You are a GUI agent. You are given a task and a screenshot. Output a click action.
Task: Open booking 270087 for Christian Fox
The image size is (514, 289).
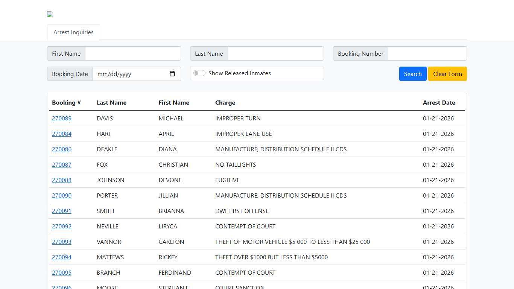coord(62,165)
